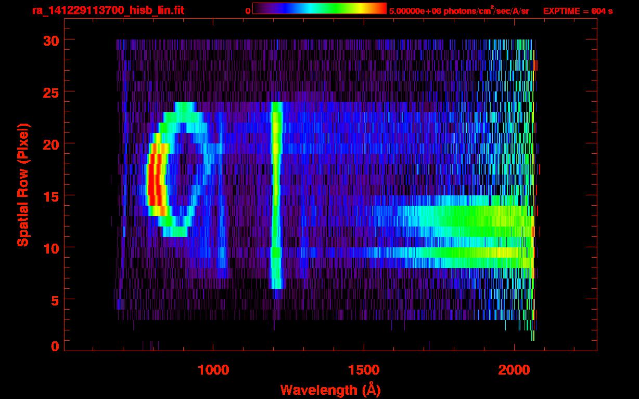Image resolution: width=639 pixels, height=399 pixels.
Task: Click the Spatial Row (Pixel) axis label
Action: (23, 185)
